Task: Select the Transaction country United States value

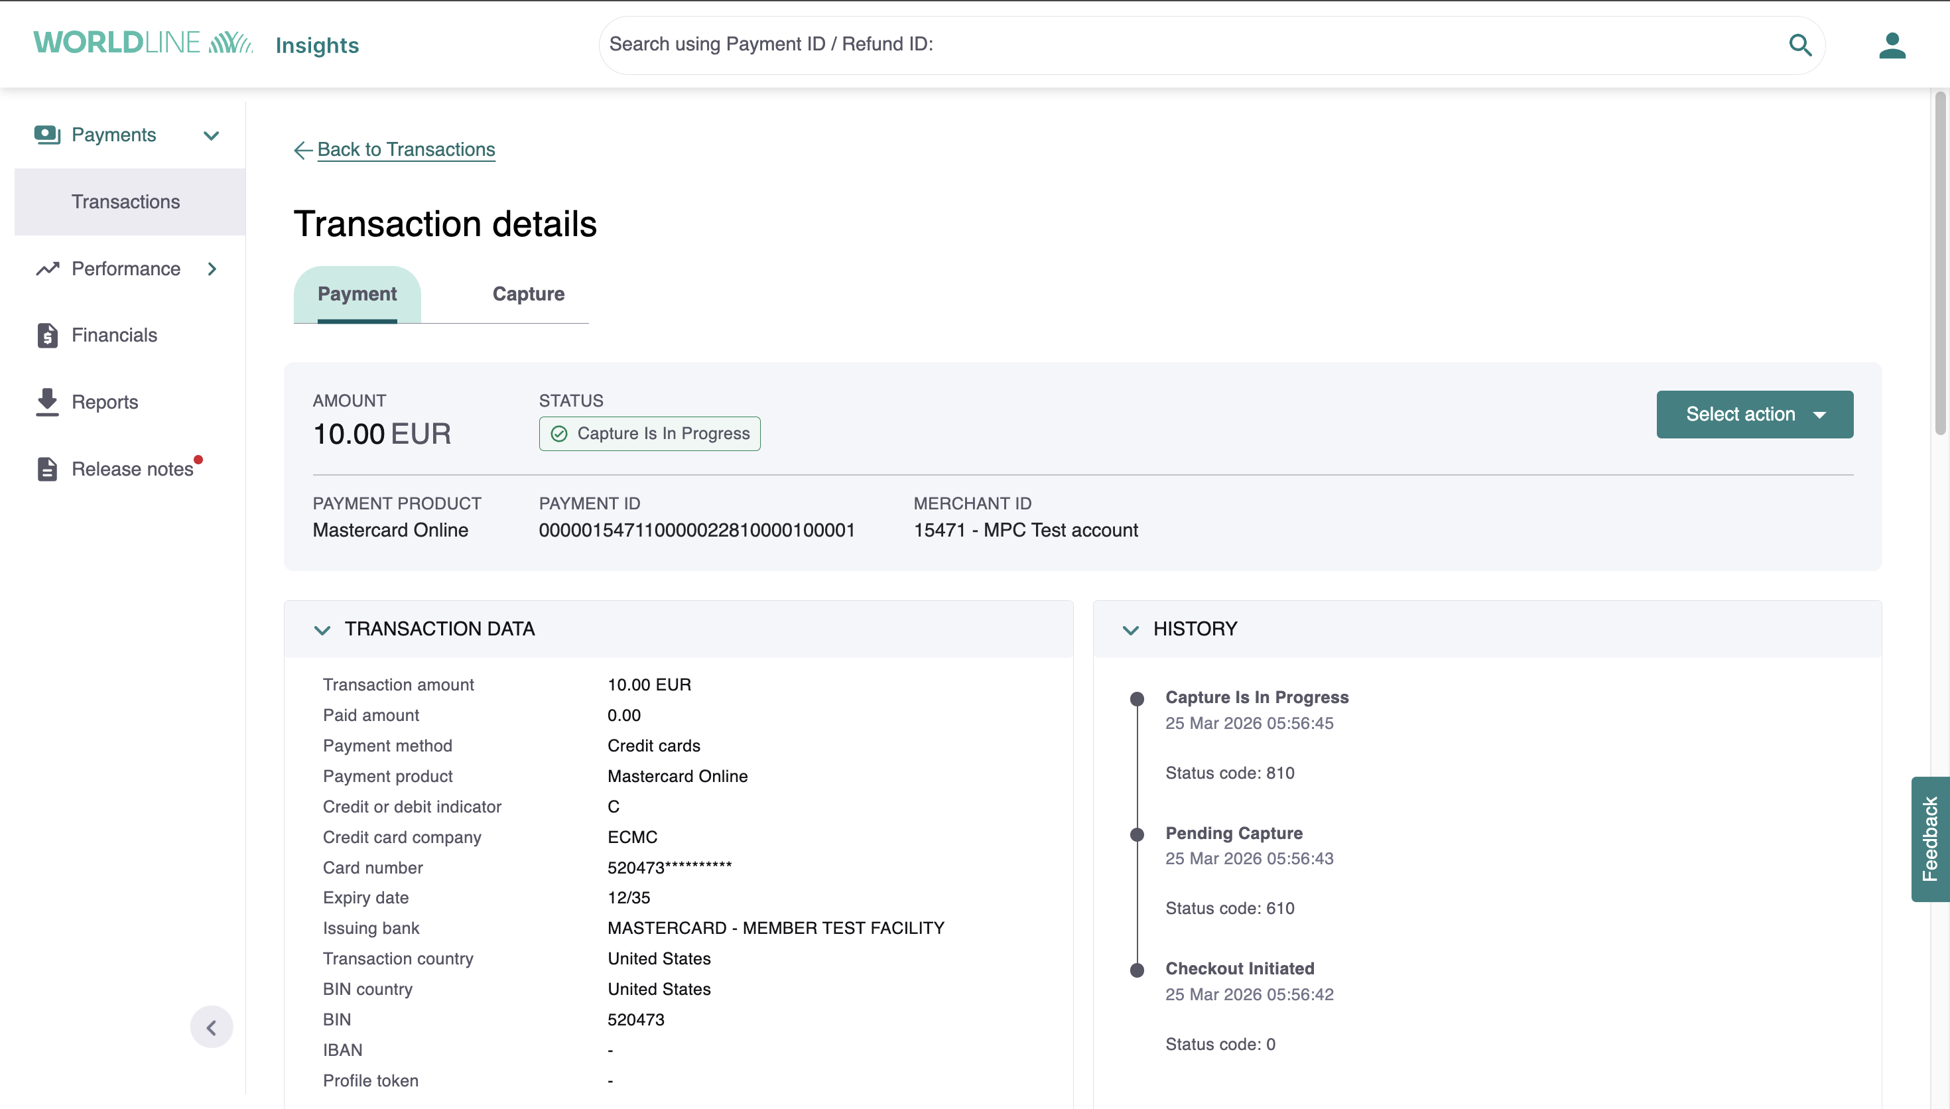Action: (659, 959)
